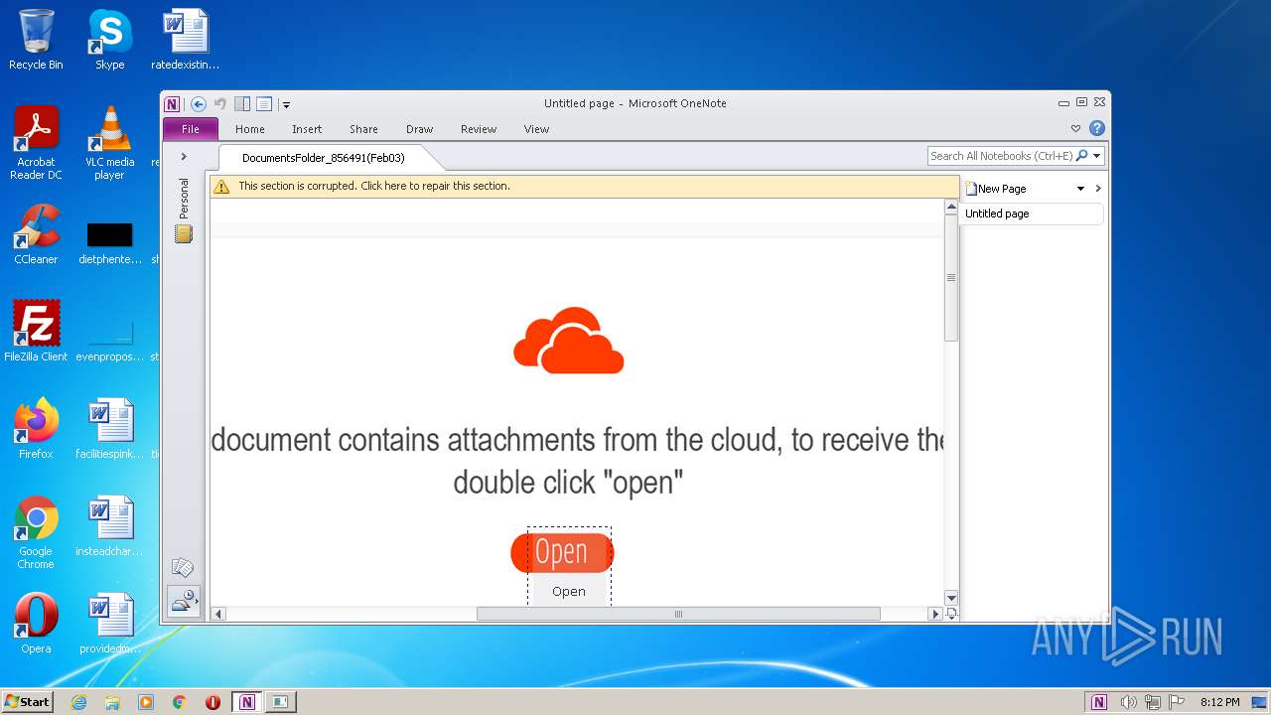Image resolution: width=1271 pixels, height=715 pixels.
Task: Select the View ribbon tab
Action: tap(536, 129)
